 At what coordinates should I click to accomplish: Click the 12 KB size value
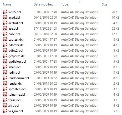[x=115, y=34]
